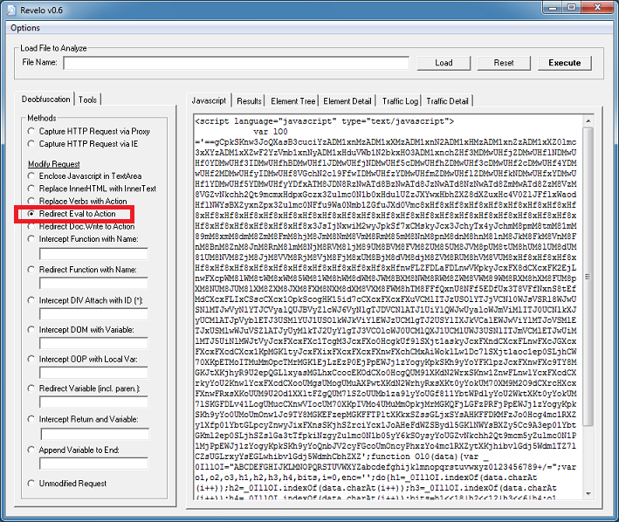The height and width of the screenshot is (522, 619).
Task: Open the Results tab
Action: (x=249, y=101)
